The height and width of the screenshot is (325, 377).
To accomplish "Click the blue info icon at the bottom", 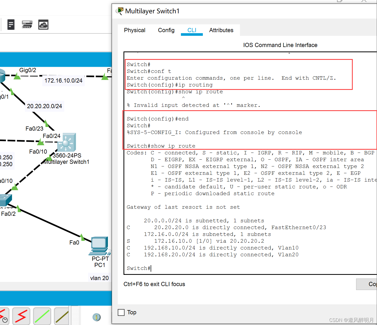I will tap(97, 317).
